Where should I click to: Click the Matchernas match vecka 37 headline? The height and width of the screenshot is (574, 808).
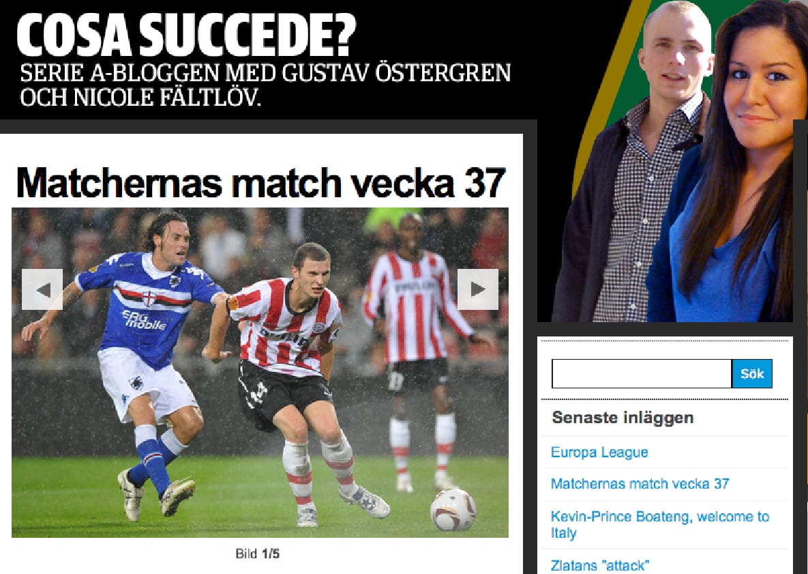tap(260, 182)
